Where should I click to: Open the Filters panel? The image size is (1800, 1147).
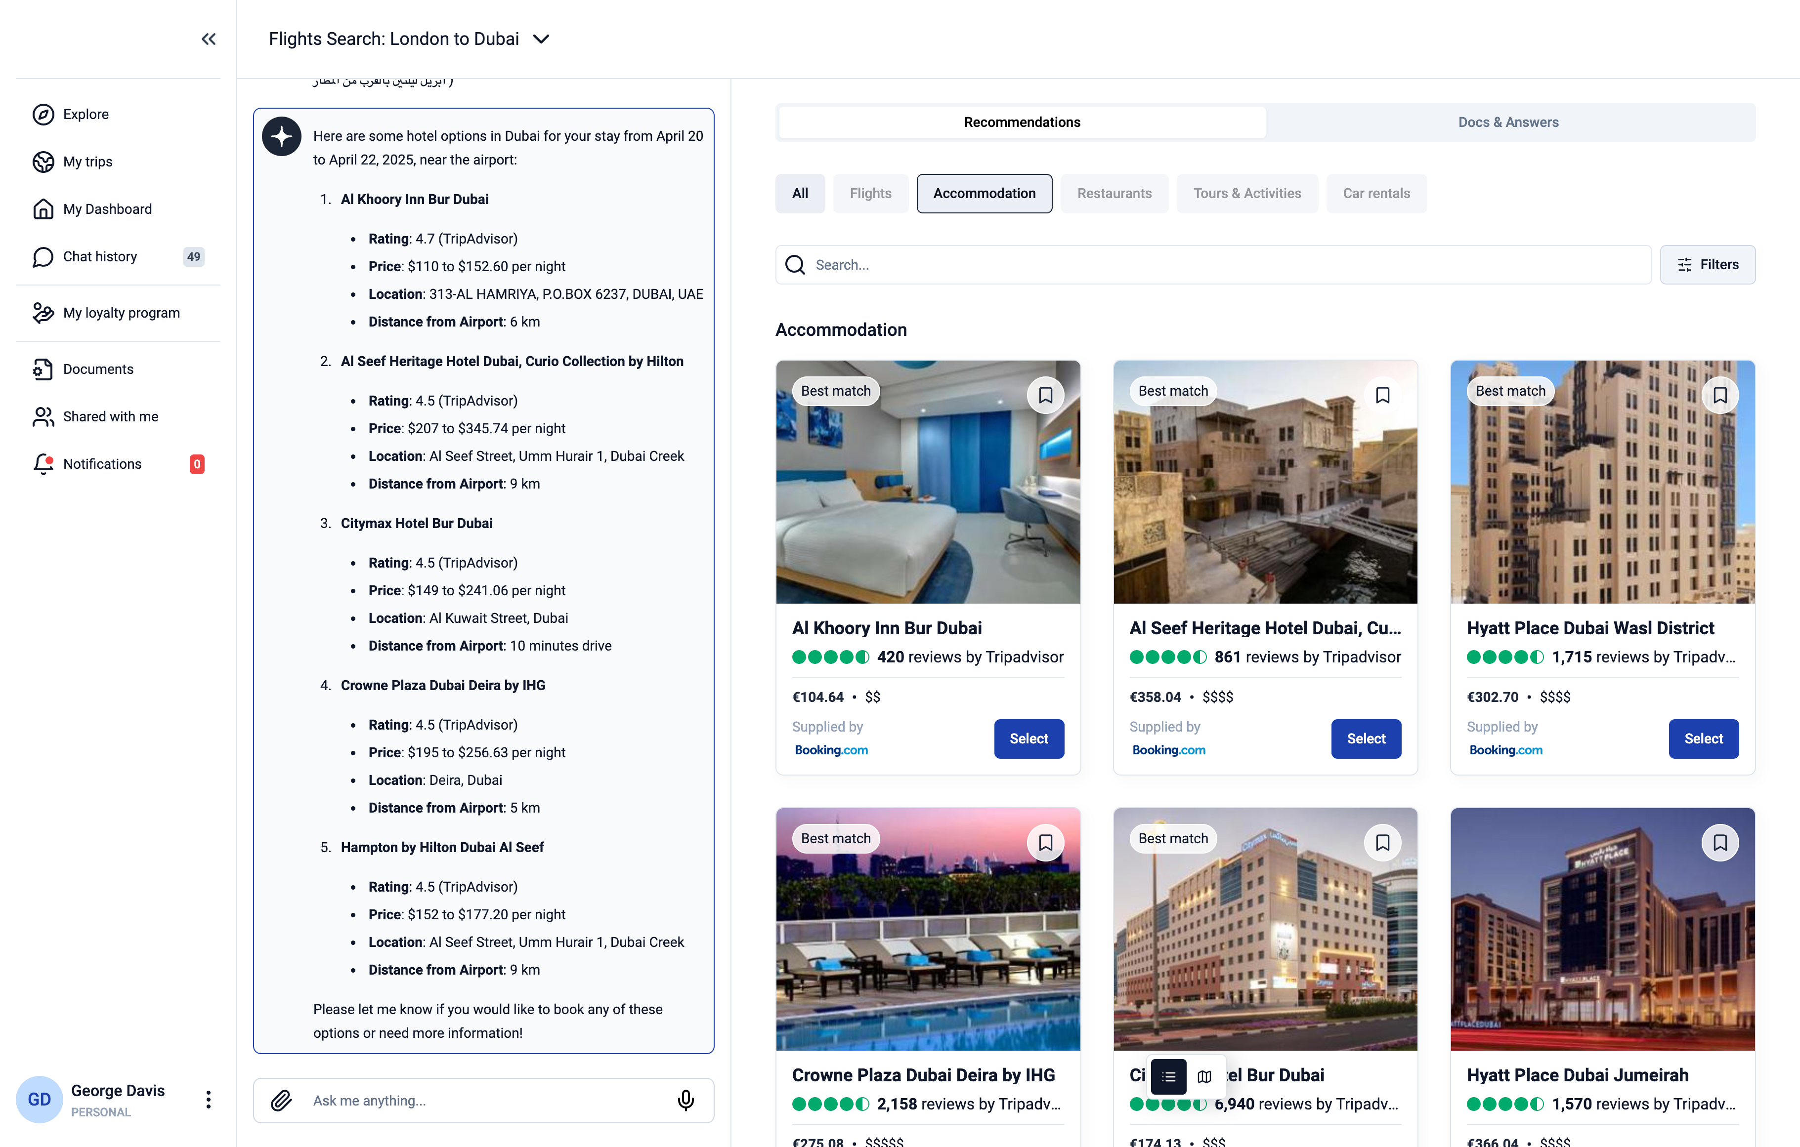click(1707, 264)
